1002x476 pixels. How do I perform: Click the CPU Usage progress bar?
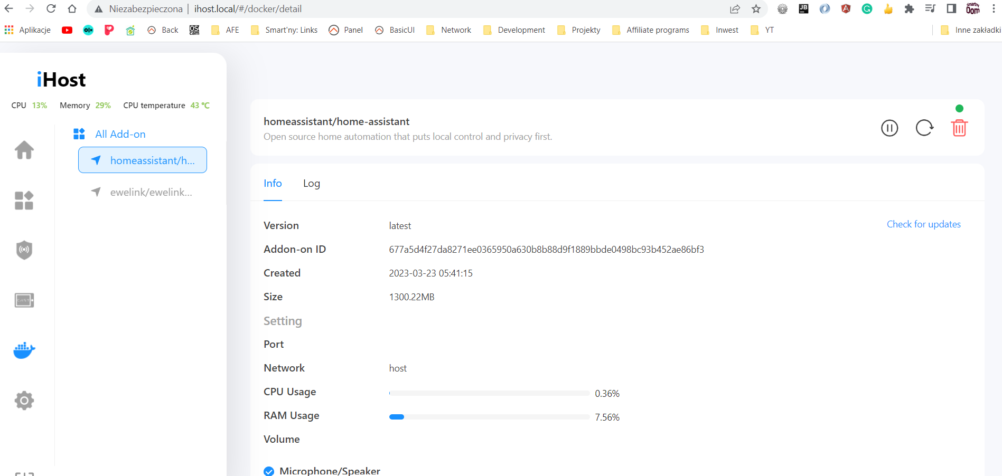tap(489, 393)
